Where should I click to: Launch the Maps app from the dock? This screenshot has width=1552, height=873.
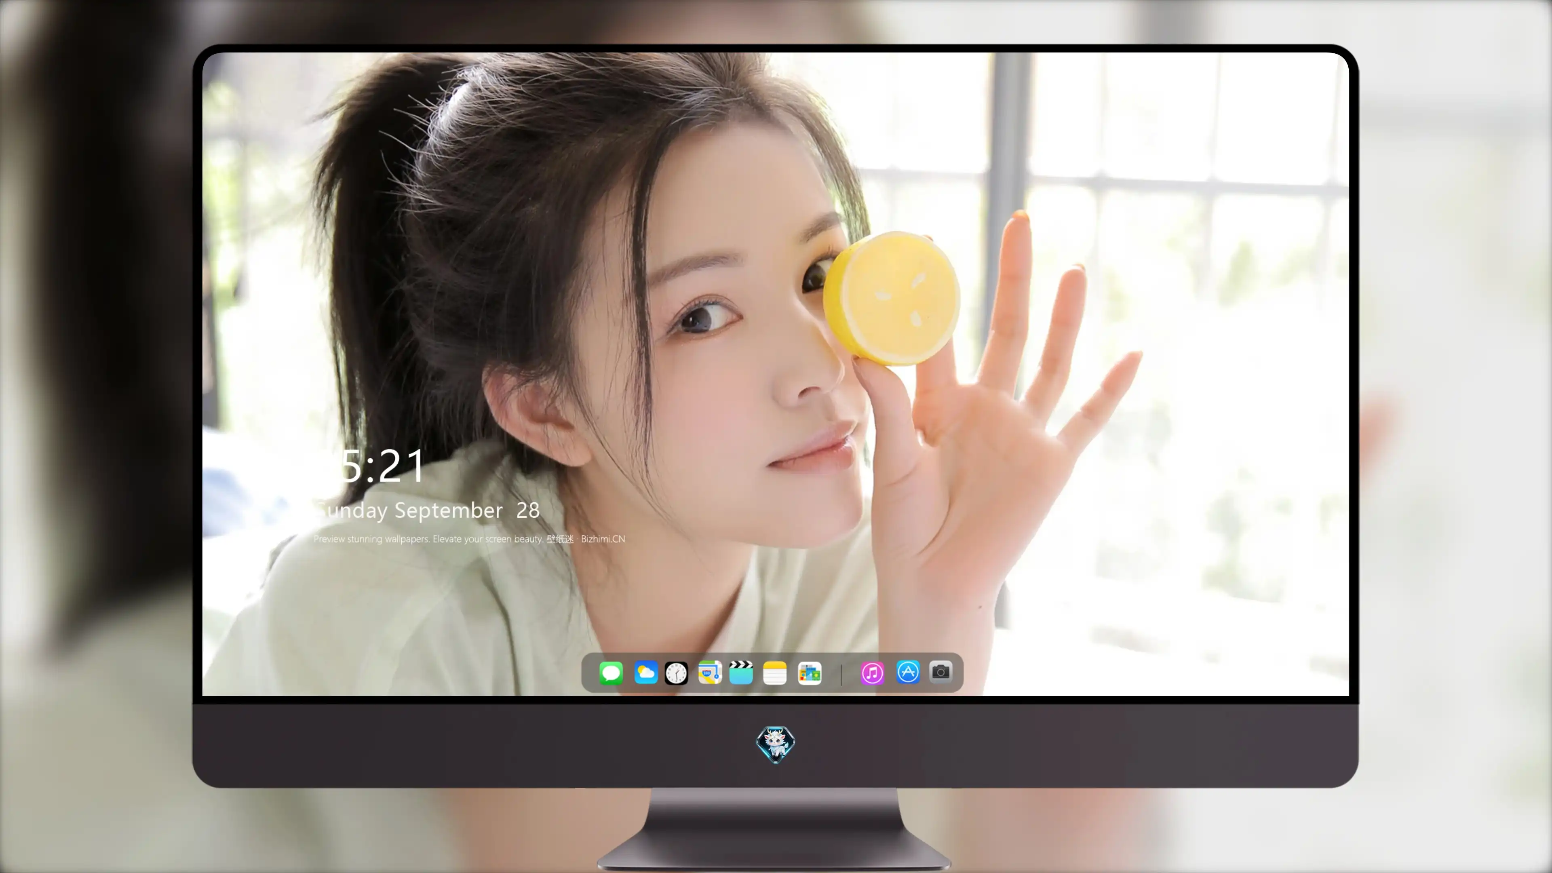[710, 673]
